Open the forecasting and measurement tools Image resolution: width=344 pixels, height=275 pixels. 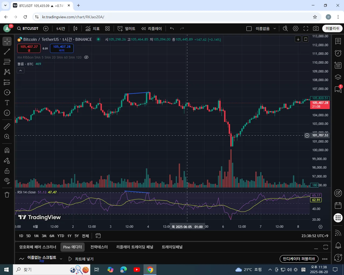point(7,82)
